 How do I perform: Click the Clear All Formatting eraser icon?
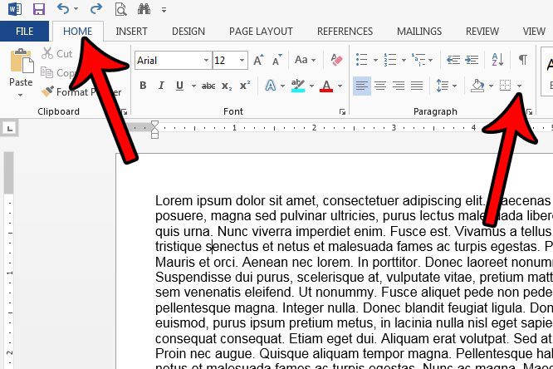(x=336, y=60)
